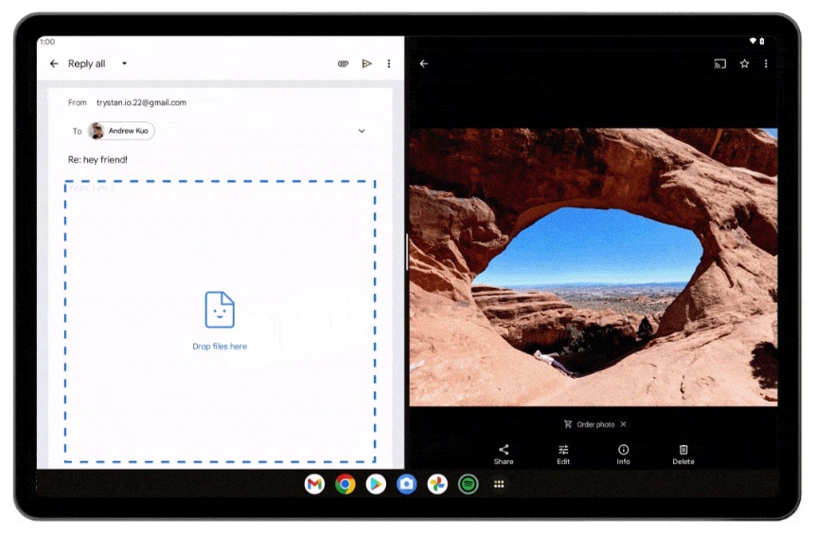The height and width of the screenshot is (538, 817).
Task: Delete the photo
Action: point(683,454)
